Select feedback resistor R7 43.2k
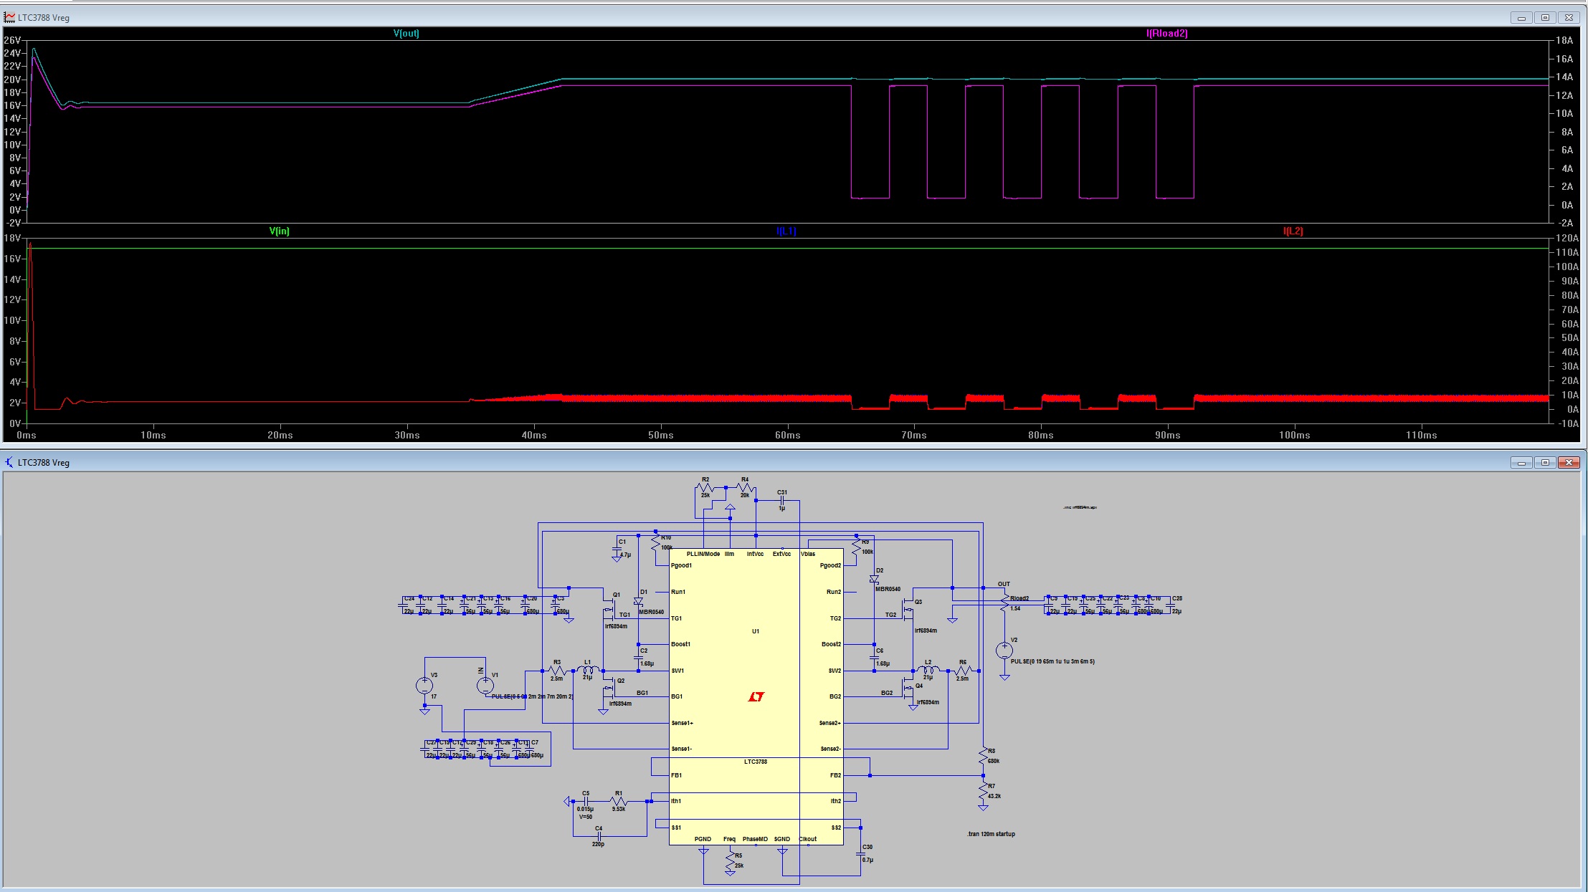This screenshot has height=892, width=1588. [x=983, y=791]
